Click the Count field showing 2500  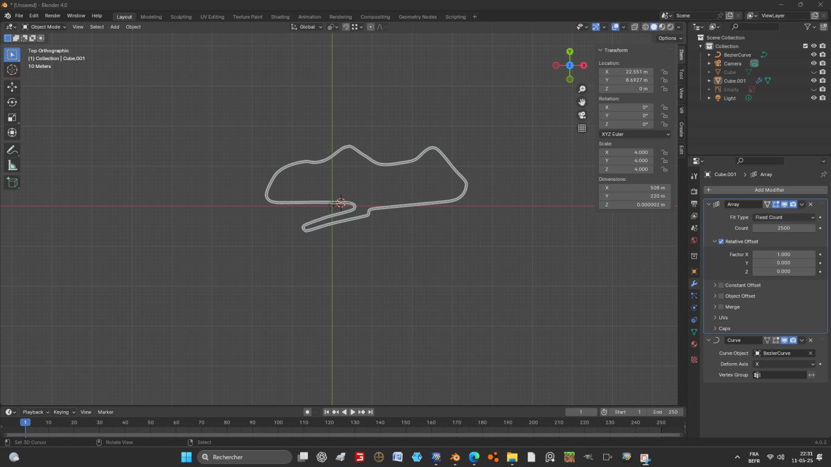pos(784,228)
